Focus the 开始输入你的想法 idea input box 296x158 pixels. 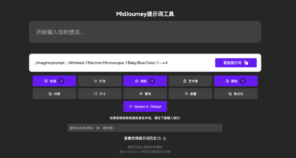coord(145,32)
